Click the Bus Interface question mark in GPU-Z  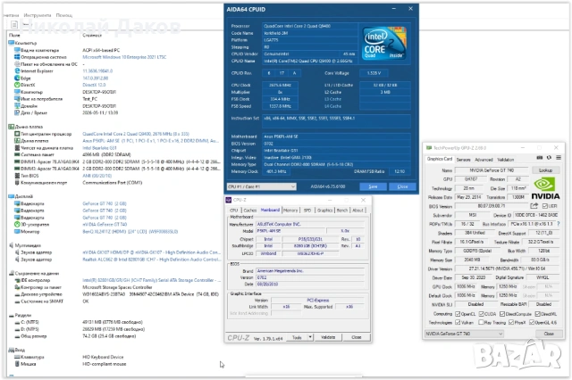559,224
